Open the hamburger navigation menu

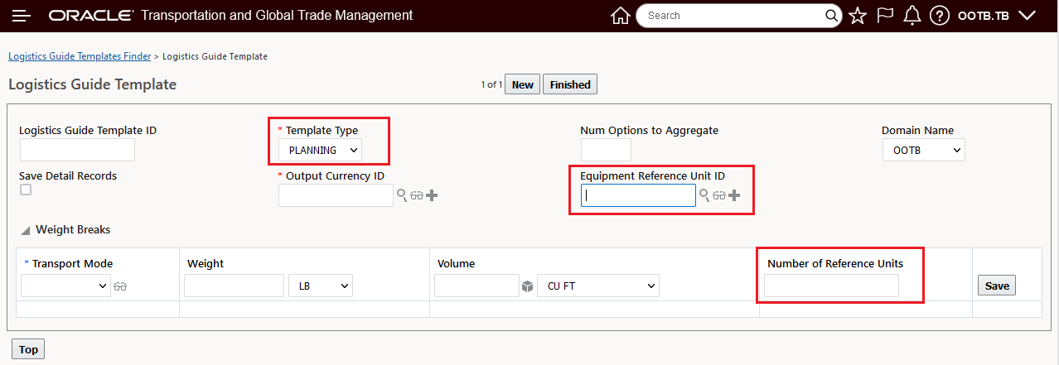(22, 16)
